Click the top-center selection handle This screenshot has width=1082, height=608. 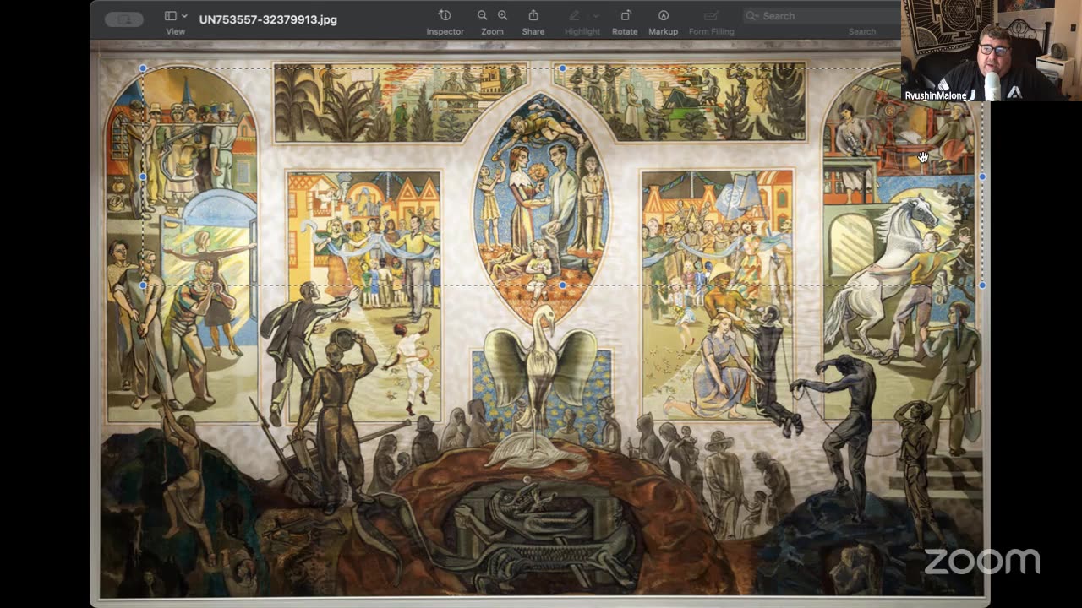[562, 68]
